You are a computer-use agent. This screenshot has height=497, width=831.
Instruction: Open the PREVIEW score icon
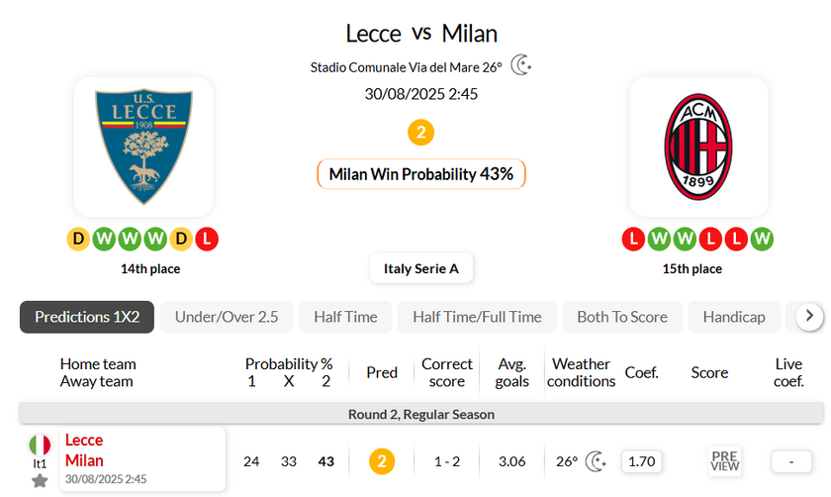pyautogui.click(x=724, y=460)
